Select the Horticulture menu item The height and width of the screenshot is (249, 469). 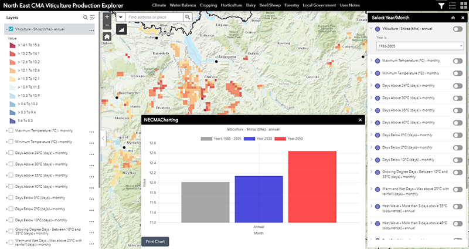point(240,6)
